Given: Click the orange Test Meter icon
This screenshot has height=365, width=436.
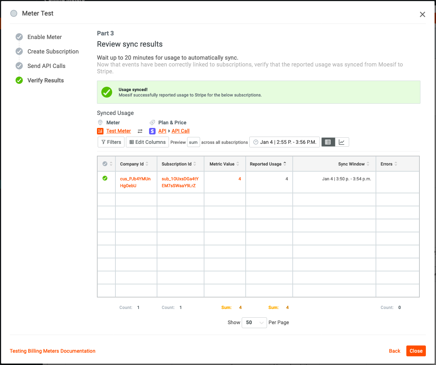Looking at the screenshot, I should 100,131.
